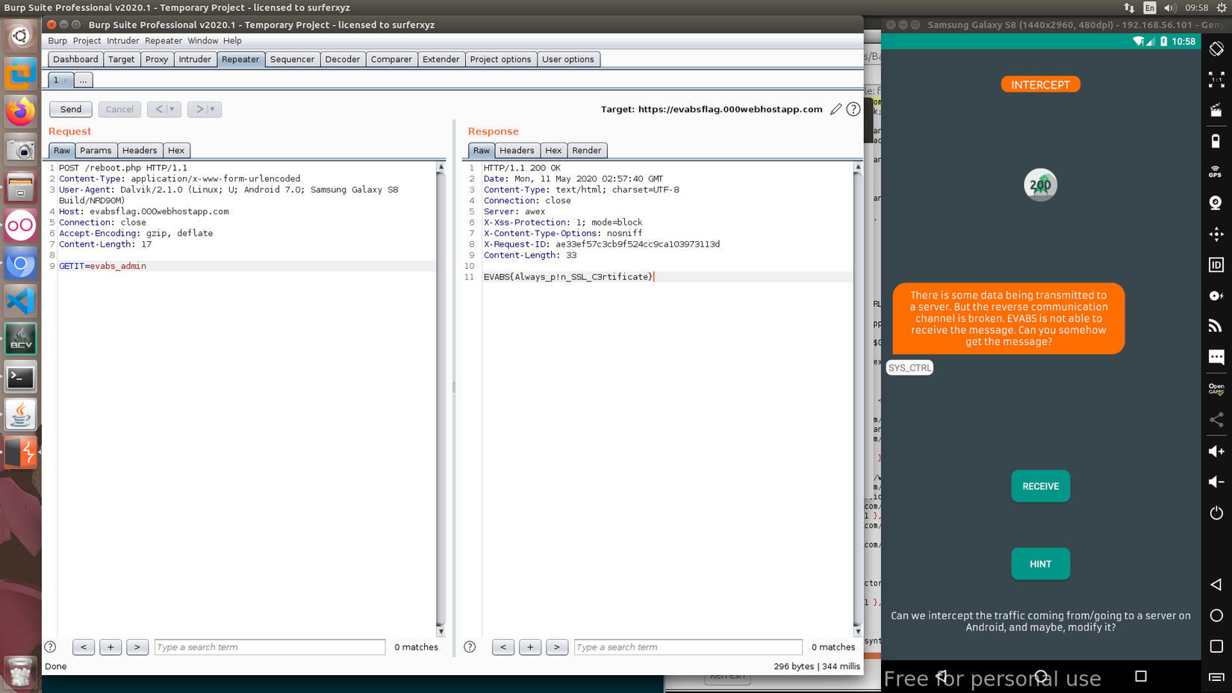The height and width of the screenshot is (693, 1232).
Task: Launch Firefox from the Ubuntu dock
Action: [x=20, y=112]
